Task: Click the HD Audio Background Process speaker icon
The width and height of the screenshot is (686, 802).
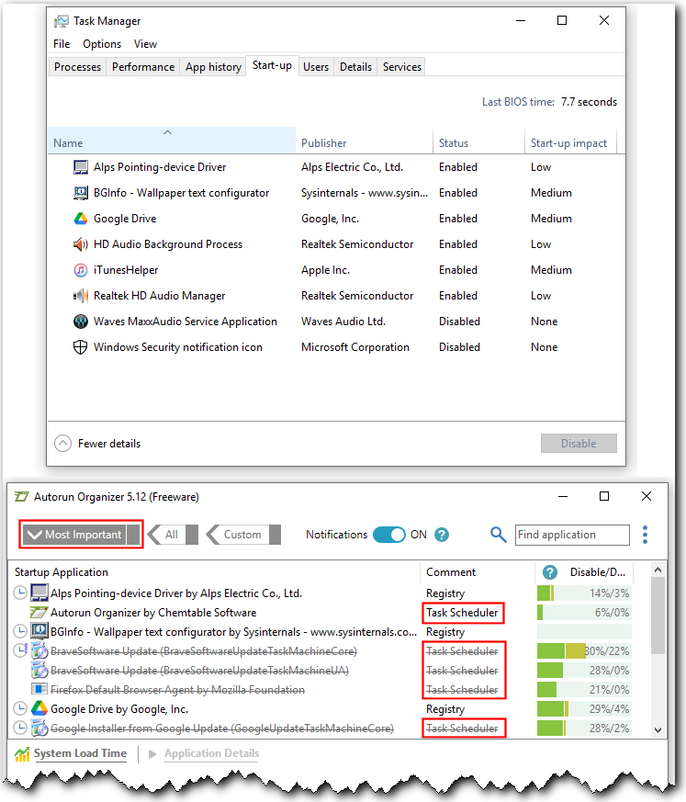Action: click(81, 244)
